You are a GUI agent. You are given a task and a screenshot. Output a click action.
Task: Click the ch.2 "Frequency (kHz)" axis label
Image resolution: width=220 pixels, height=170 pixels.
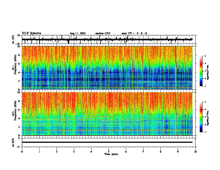[15, 111]
